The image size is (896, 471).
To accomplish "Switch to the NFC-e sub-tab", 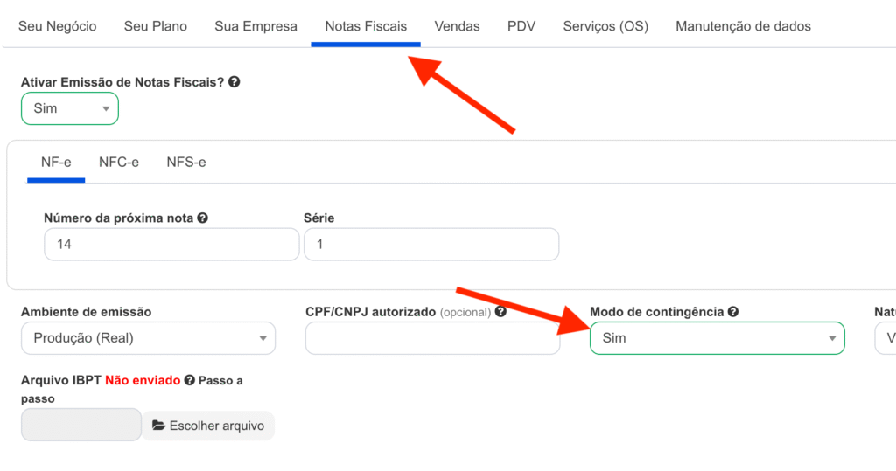I will pos(119,163).
